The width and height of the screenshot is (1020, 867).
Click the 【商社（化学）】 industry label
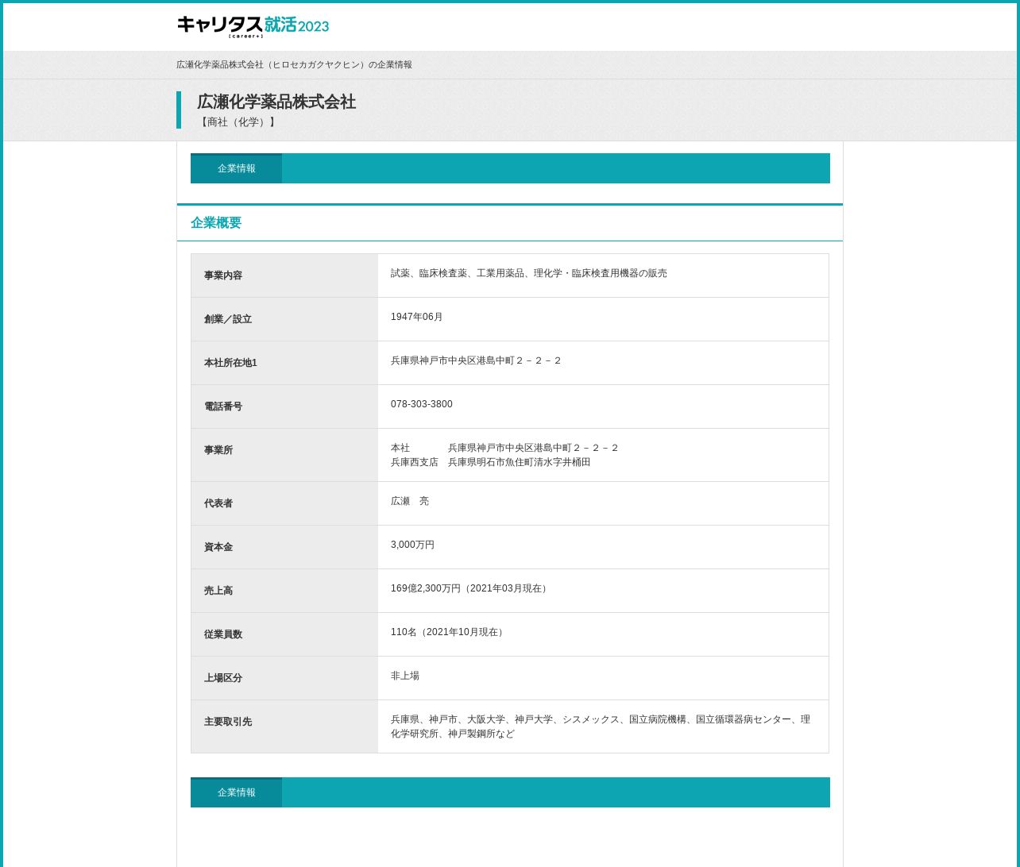[237, 122]
